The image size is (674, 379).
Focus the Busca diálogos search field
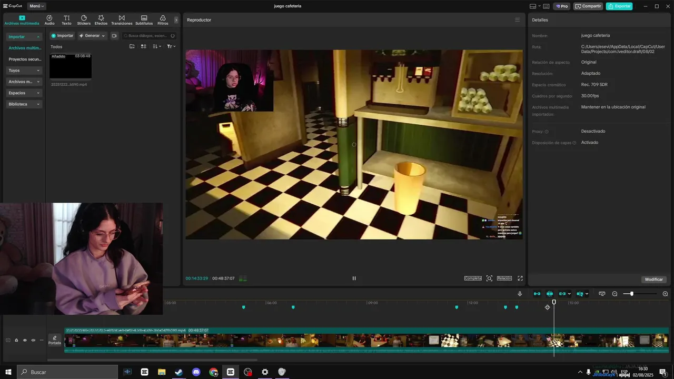(149, 36)
